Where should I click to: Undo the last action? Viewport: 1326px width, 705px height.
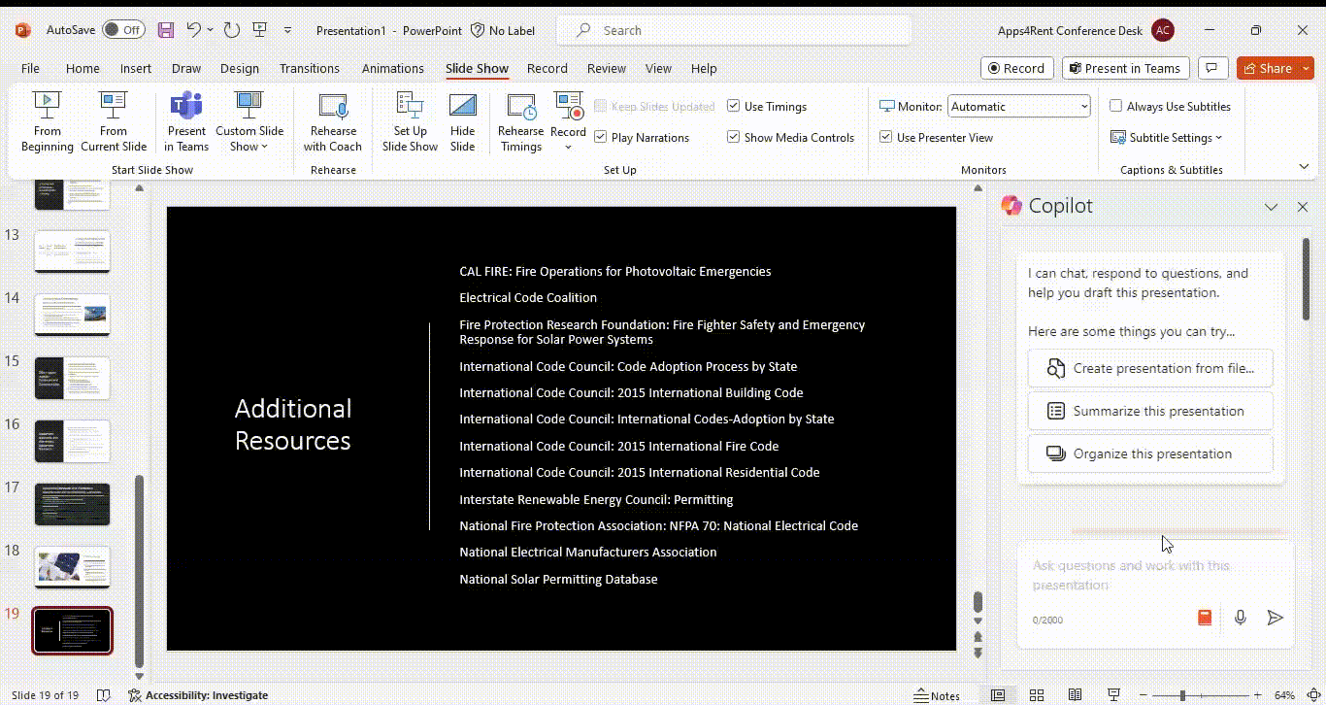pos(194,30)
